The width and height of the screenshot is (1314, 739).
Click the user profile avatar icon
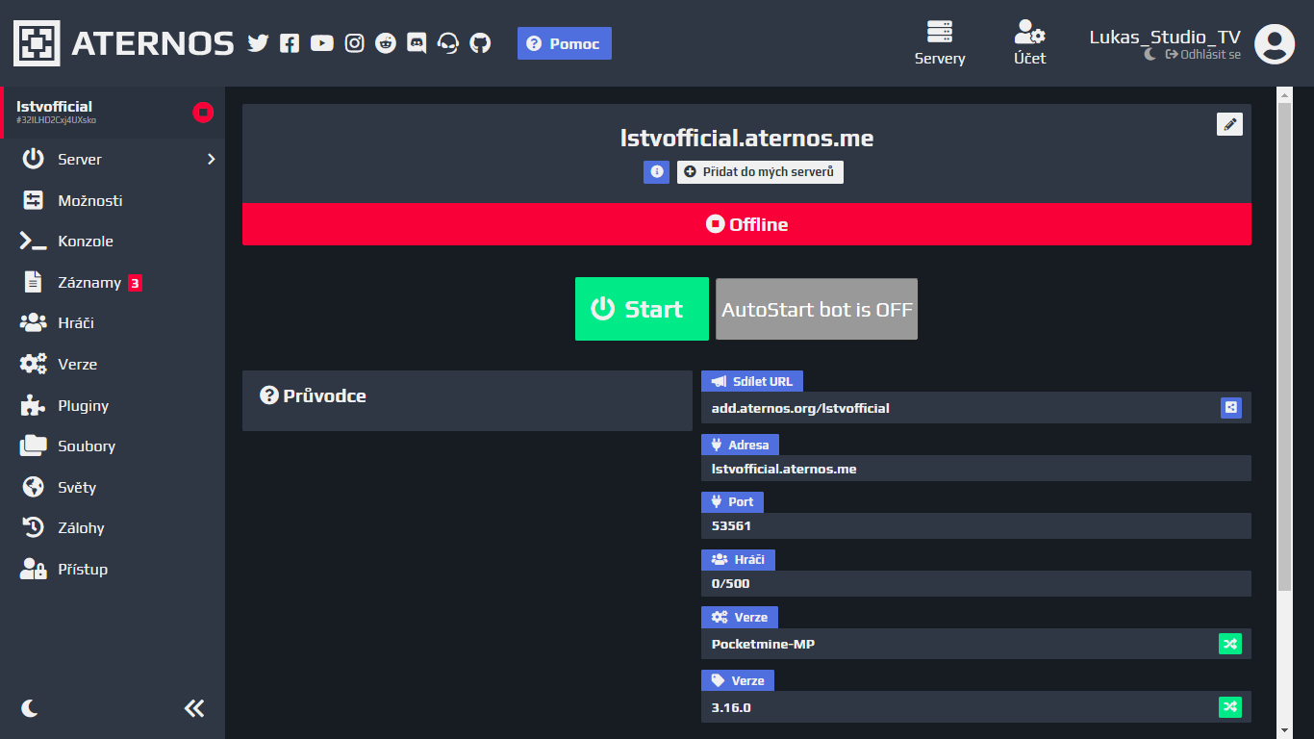(x=1275, y=43)
